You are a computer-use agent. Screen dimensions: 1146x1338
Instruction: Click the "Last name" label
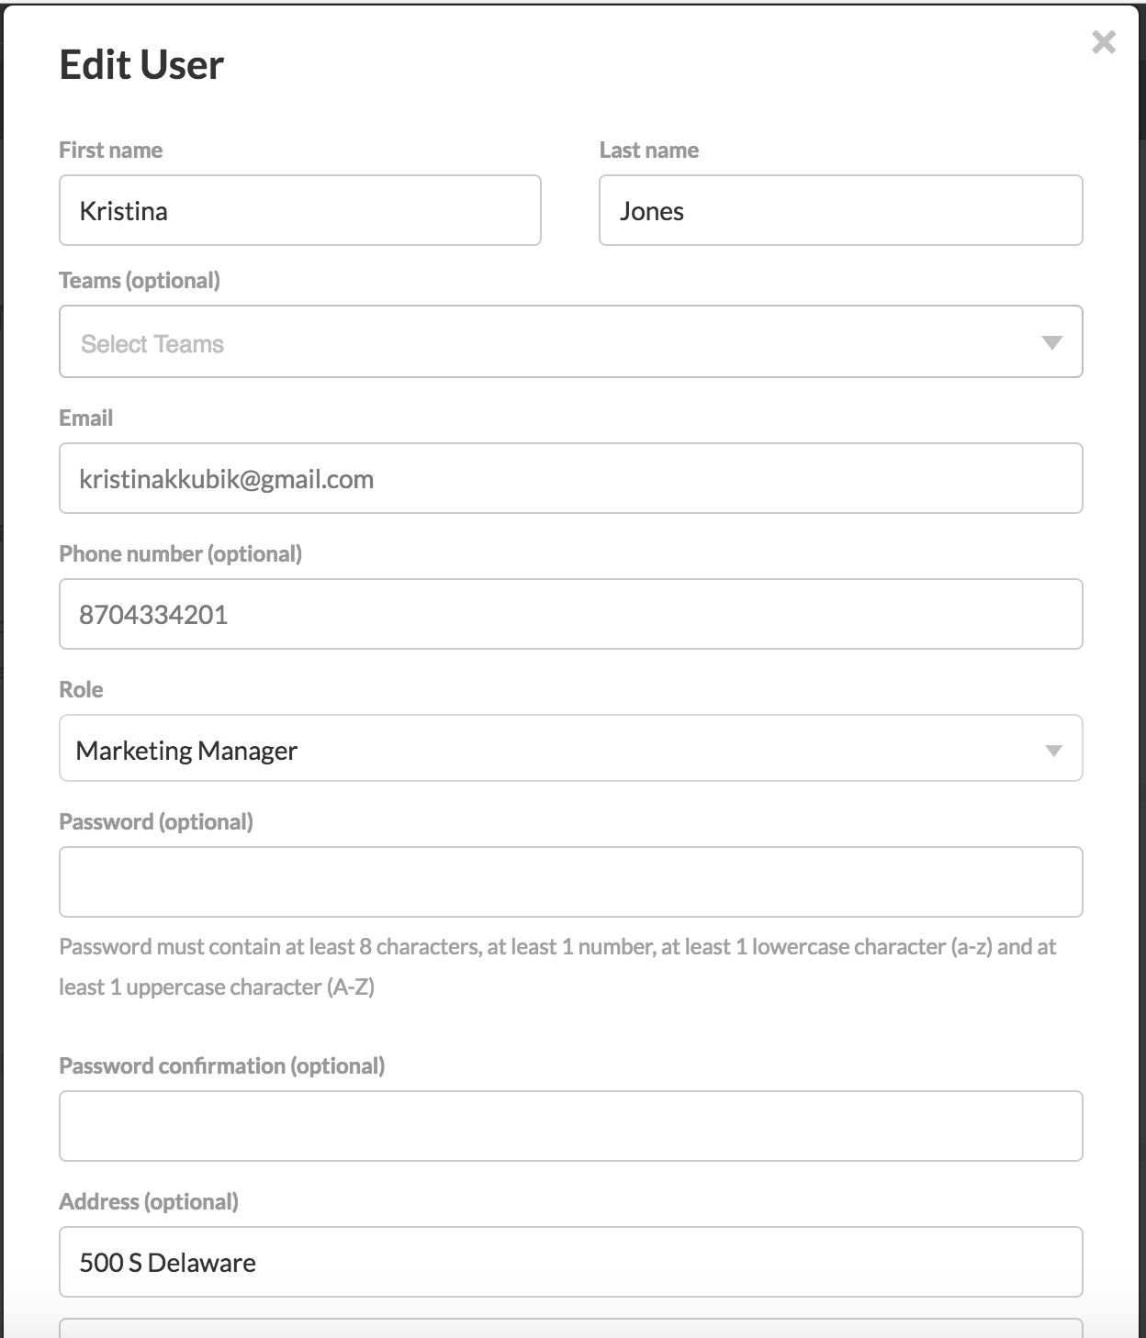[649, 151]
